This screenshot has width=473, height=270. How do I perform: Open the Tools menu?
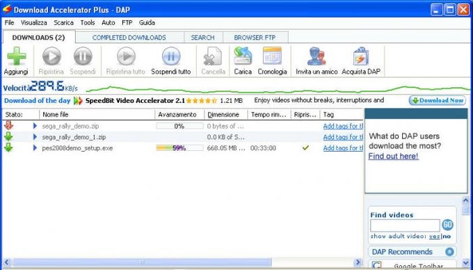point(88,23)
